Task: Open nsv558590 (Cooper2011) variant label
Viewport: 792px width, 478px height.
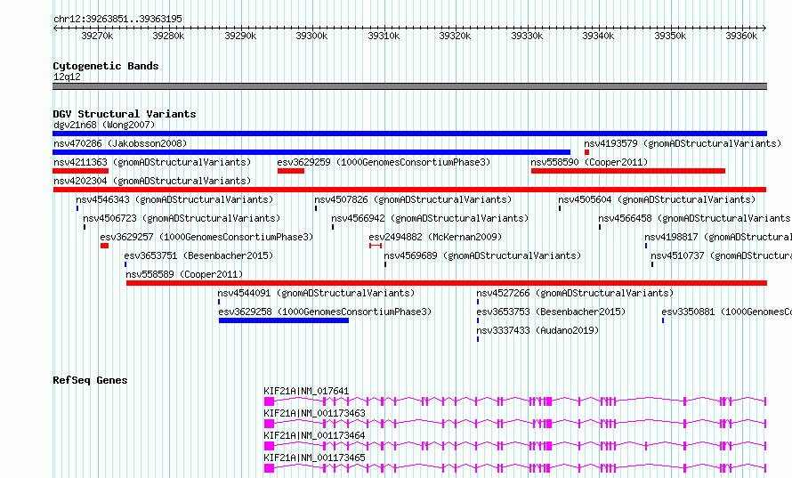Action: coord(589,162)
